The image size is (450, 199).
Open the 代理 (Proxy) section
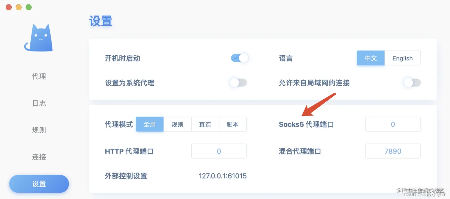click(39, 76)
